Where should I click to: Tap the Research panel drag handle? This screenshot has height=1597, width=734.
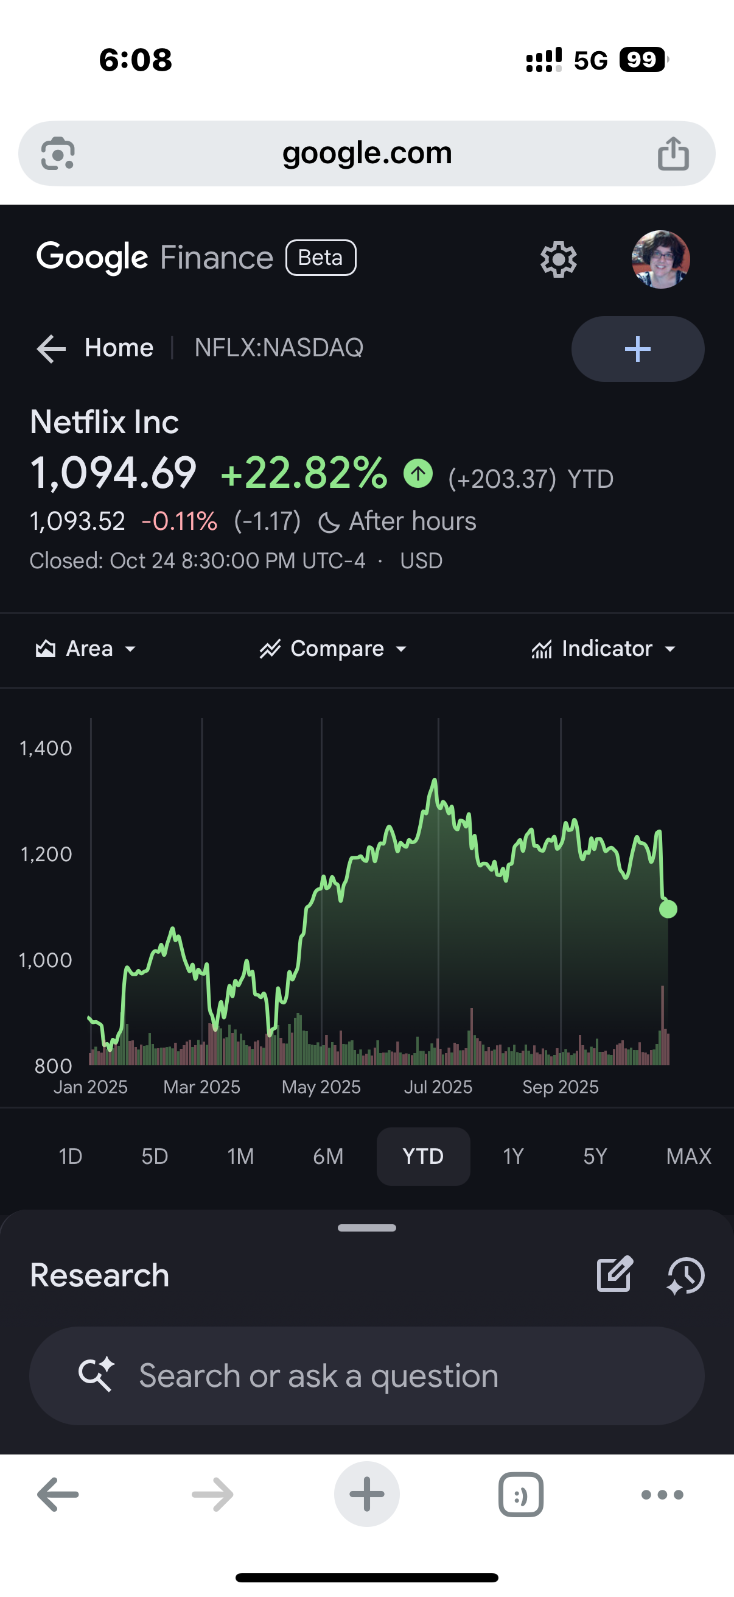click(x=366, y=1227)
